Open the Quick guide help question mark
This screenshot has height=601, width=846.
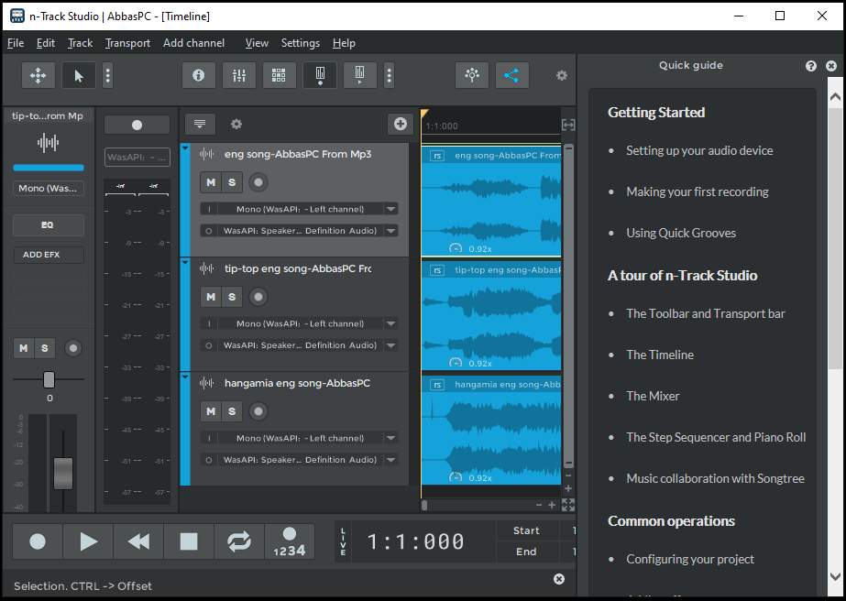811,66
